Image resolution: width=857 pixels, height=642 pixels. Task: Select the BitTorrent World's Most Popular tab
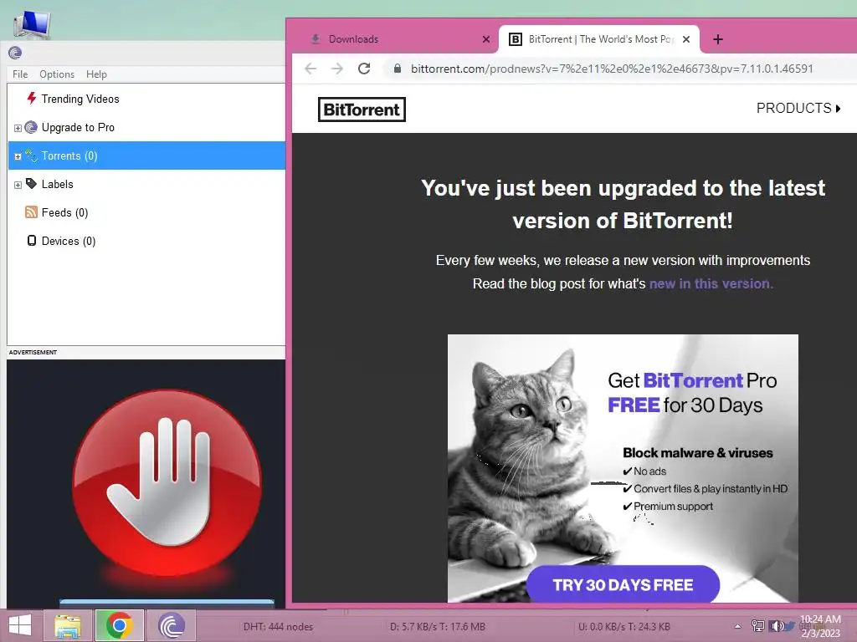click(x=598, y=39)
